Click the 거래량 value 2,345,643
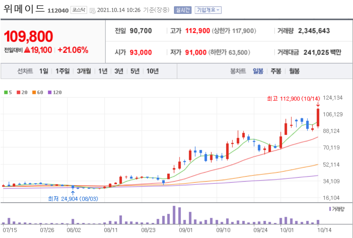Screen dimensions: 353x238 pyautogui.click(x=314, y=31)
